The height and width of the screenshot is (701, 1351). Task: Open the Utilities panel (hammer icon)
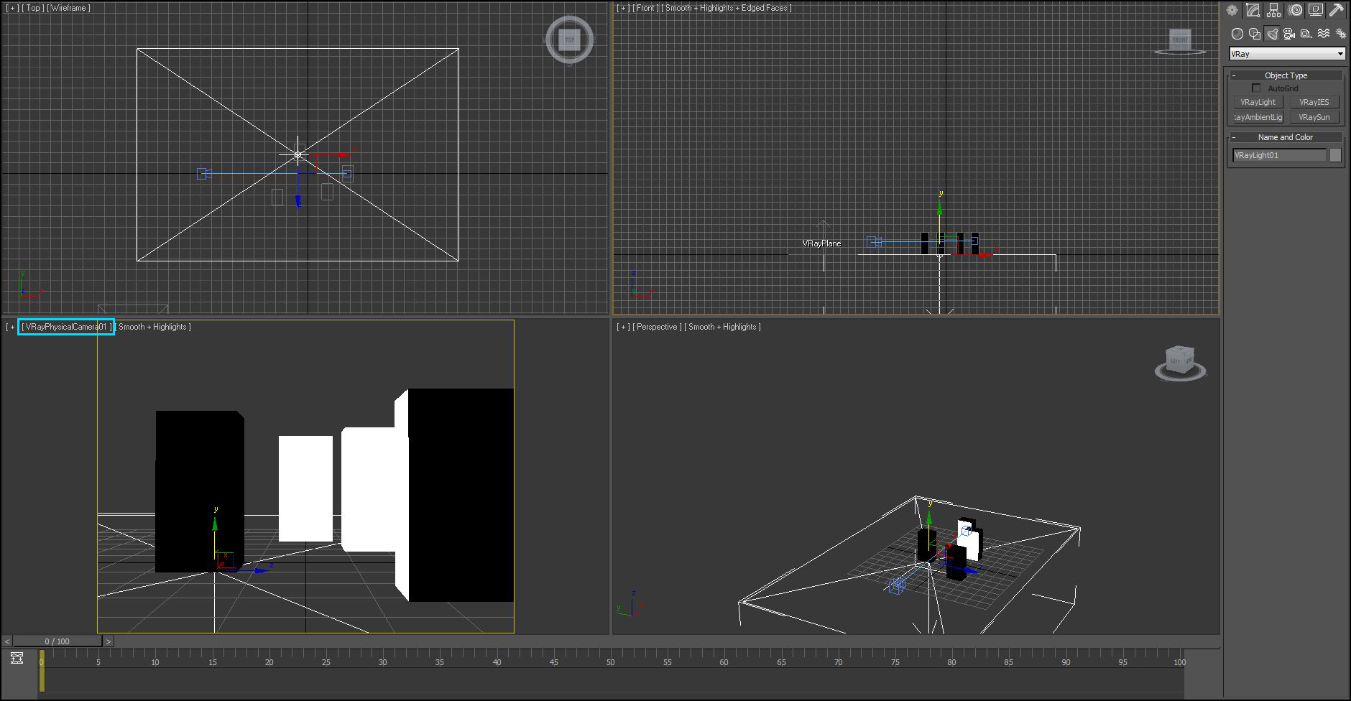click(x=1337, y=9)
